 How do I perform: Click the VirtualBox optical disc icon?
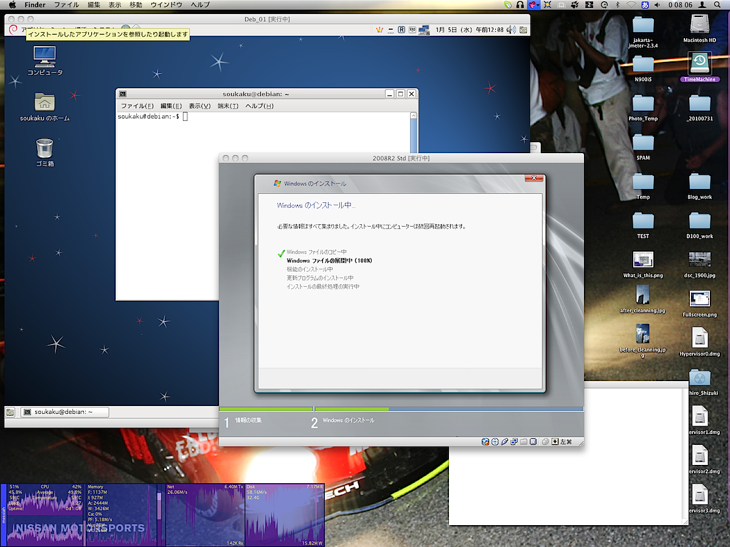(495, 442)
